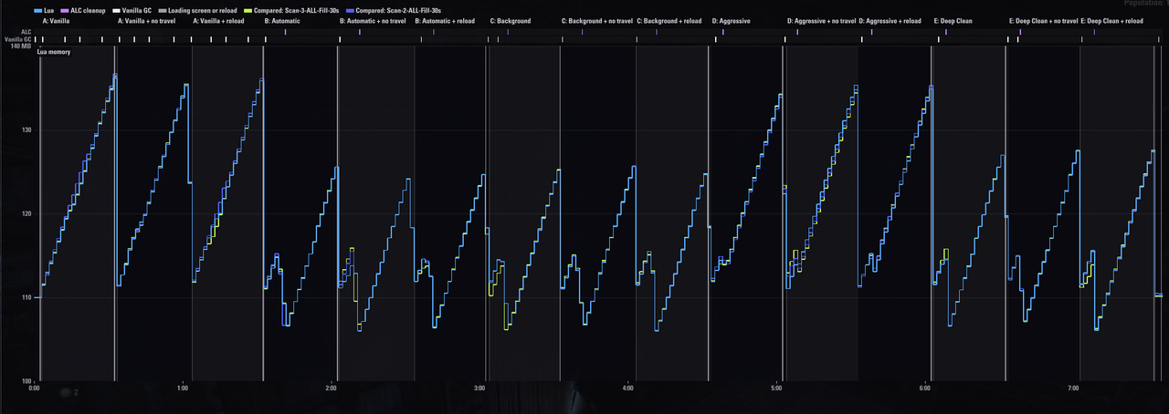This screenshot has width=1169, height=414.
Task: Select the 'B: Automatic' section label
Action: (x=282, y=20)
